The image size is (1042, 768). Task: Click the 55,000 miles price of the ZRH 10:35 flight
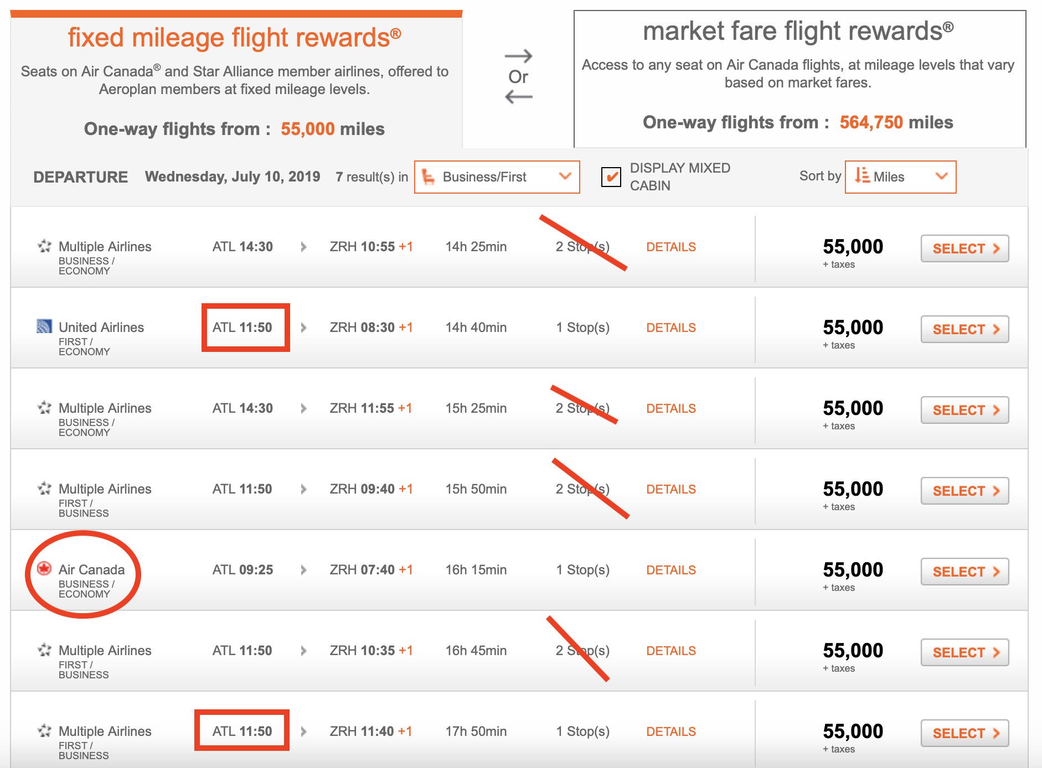pos(853,651)
